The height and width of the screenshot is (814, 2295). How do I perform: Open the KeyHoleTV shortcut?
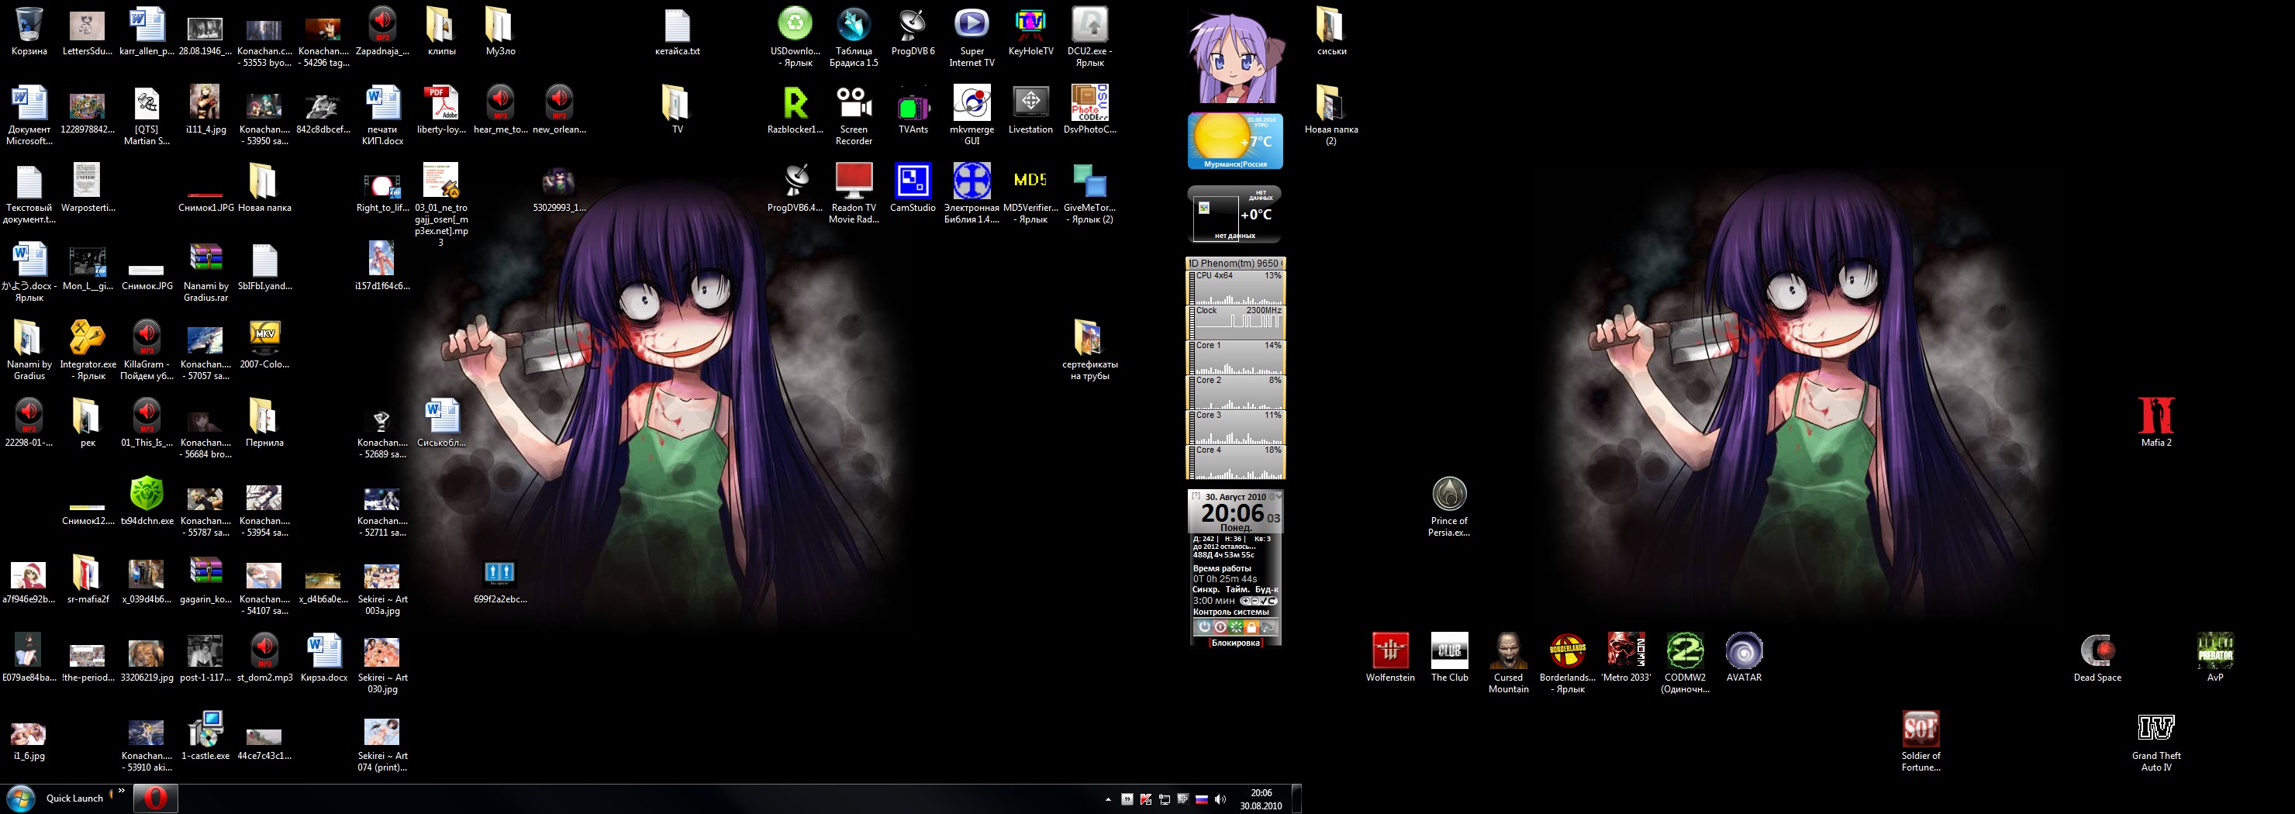[1030, 31]
